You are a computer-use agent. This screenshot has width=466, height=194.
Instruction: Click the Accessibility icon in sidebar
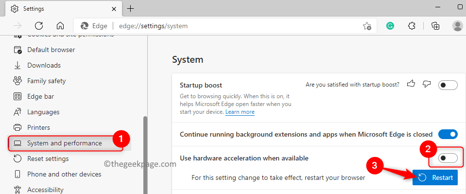pyautogui.click(x=18, y=190)
